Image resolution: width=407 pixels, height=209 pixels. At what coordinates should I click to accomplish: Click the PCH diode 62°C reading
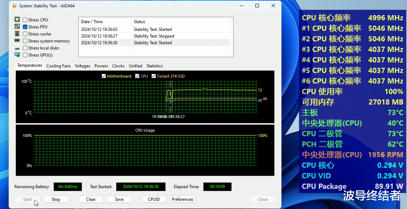point(353,144)
